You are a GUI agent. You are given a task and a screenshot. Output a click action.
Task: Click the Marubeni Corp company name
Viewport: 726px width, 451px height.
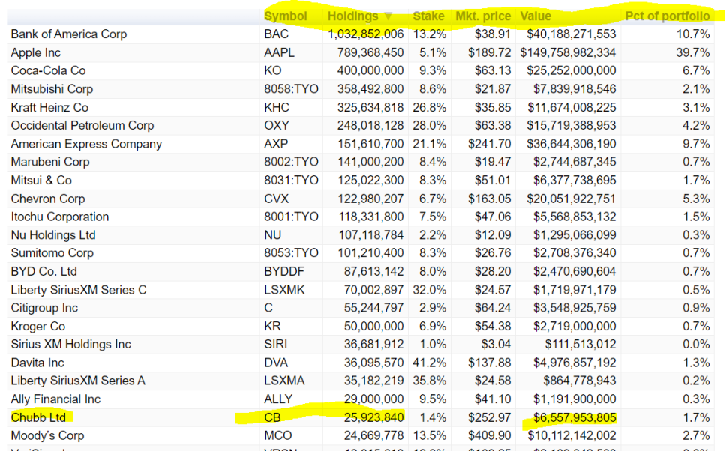(50, 162)
